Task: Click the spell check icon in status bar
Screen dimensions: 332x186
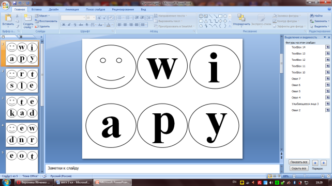Action: (44, 176)
